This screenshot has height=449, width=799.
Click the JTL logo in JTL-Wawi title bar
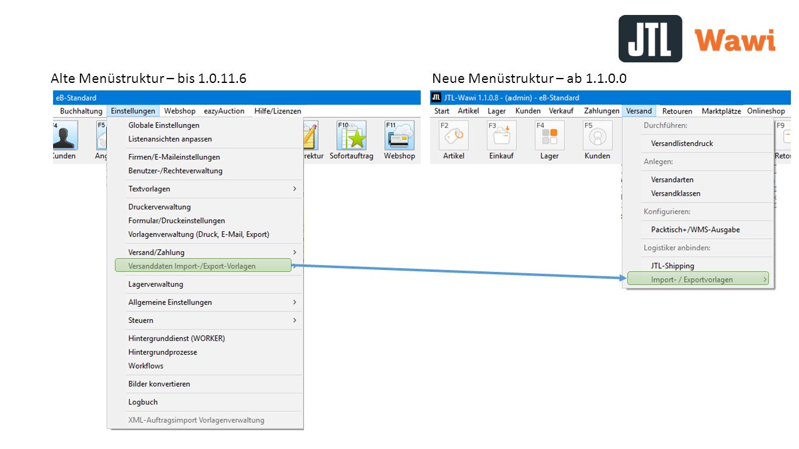pyautogui.click(x=436, y=97)
